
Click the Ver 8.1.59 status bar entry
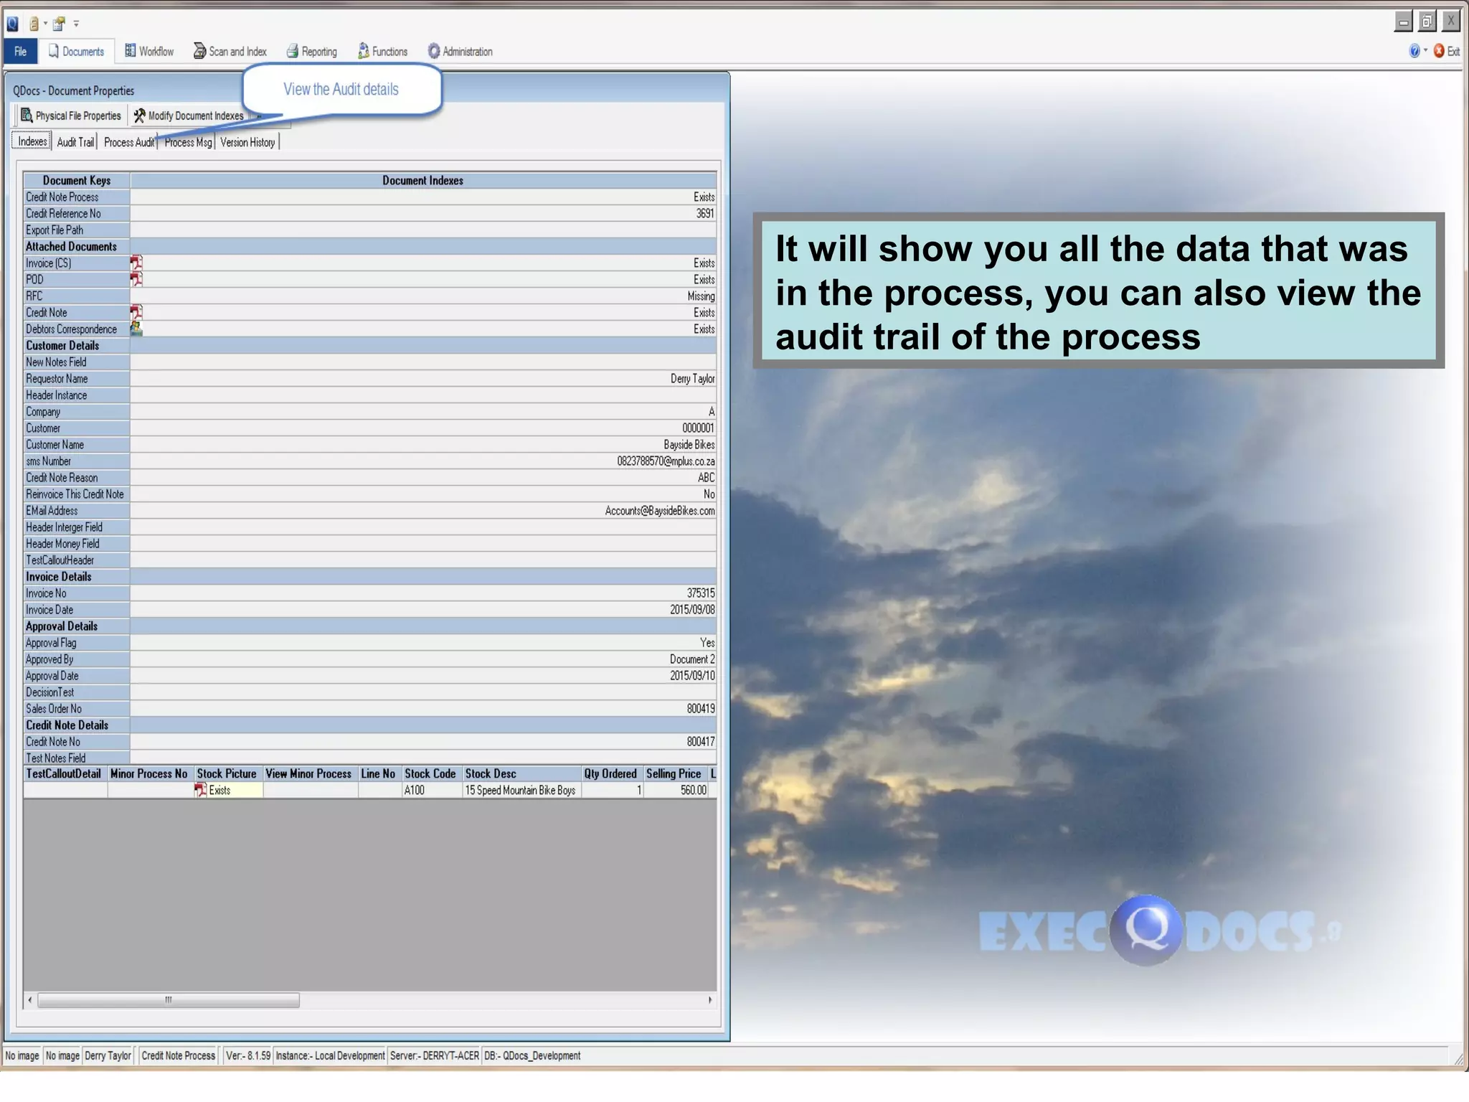click(x=248, y=1055)
